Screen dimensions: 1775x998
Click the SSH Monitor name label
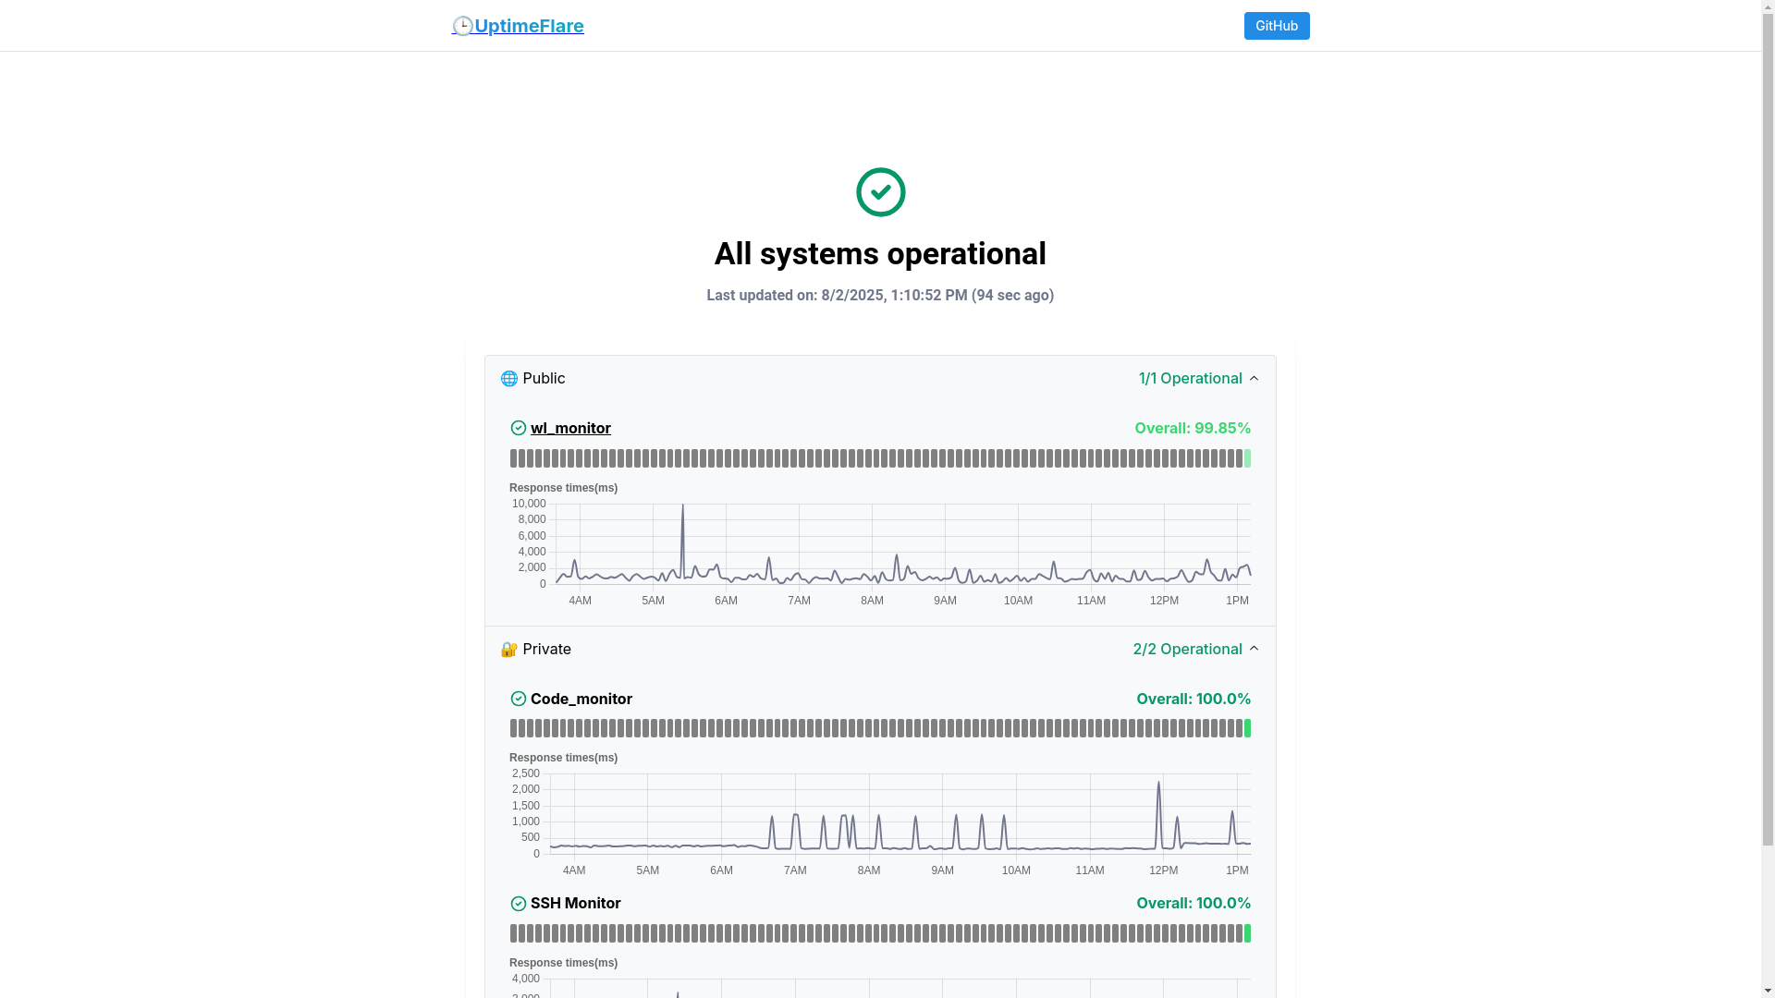(575, 903)
